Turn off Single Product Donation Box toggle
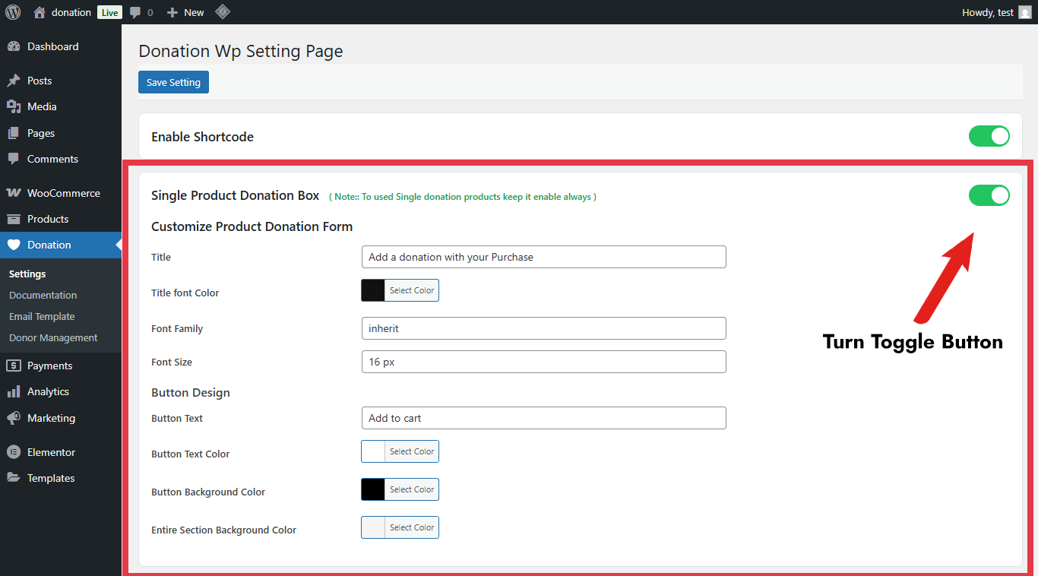The width and height of the screenshot is (1038, 576). (x=989, y=195)
